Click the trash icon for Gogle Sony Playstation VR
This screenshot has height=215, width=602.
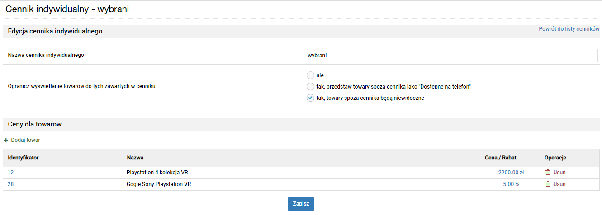pos(548,184)
